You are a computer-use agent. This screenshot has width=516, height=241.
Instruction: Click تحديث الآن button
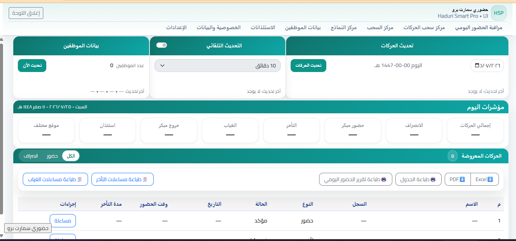[x=32, y=66]
